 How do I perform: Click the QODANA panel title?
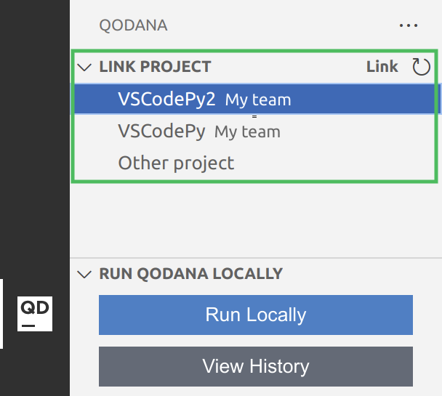click(x=133, y=25)
